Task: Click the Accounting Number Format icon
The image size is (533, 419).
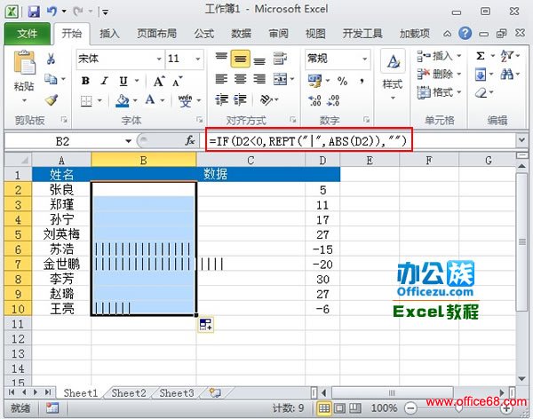Action: (314, 81)
